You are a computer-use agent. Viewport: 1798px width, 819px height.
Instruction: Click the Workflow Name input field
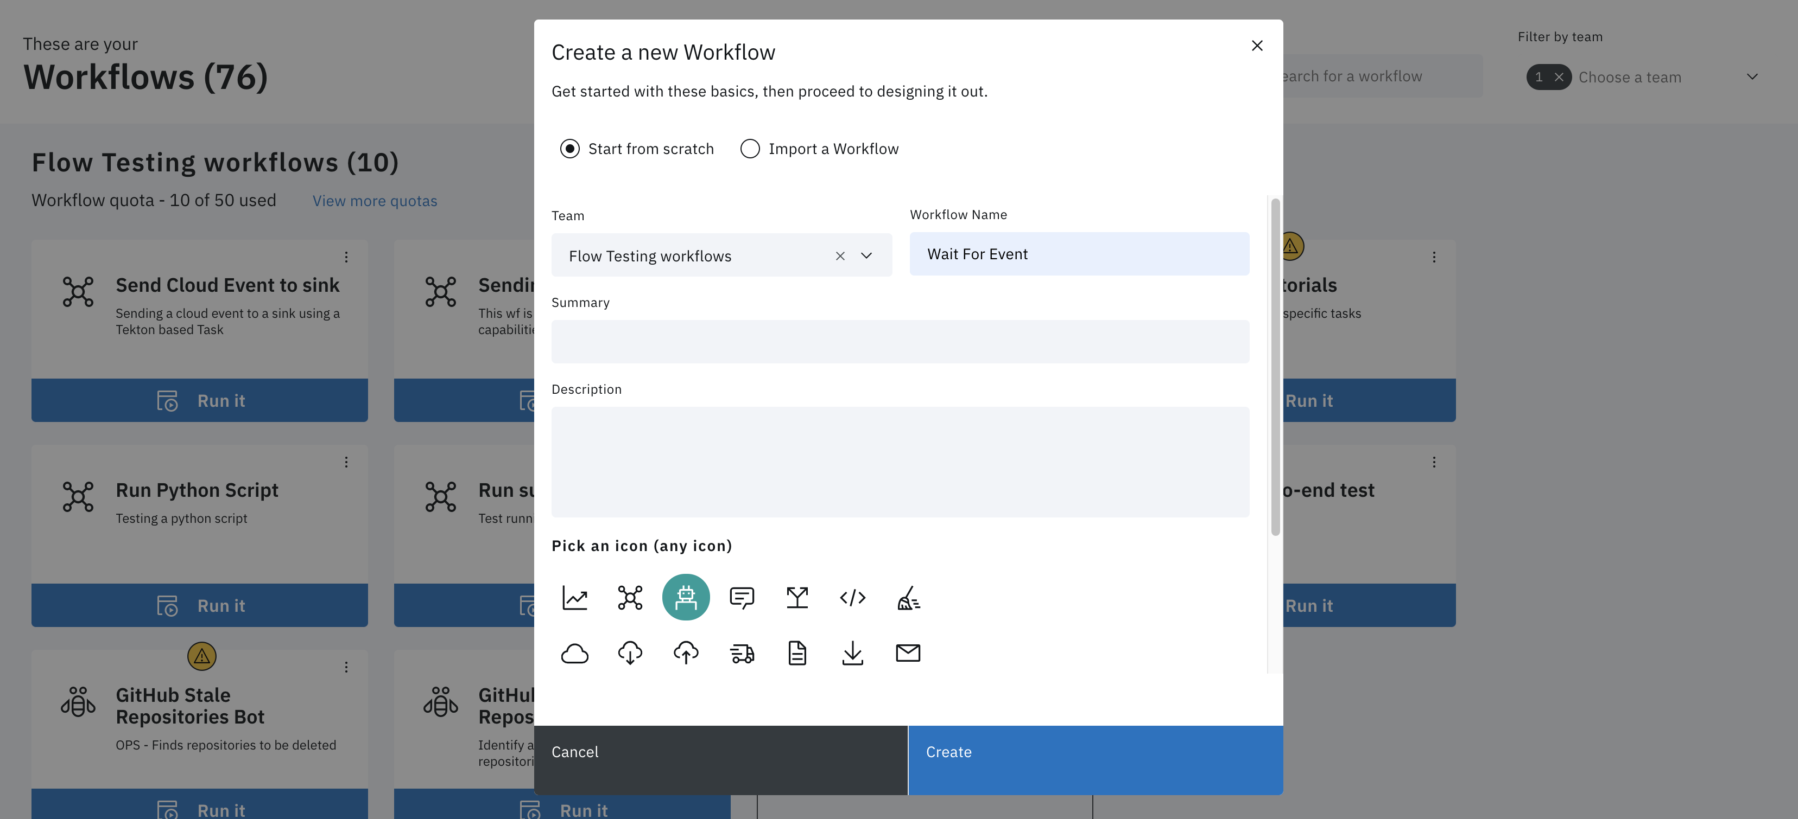pos(1079,253)
